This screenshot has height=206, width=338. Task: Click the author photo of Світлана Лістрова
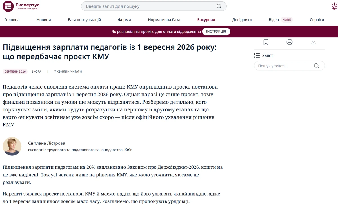coord(12,146)
